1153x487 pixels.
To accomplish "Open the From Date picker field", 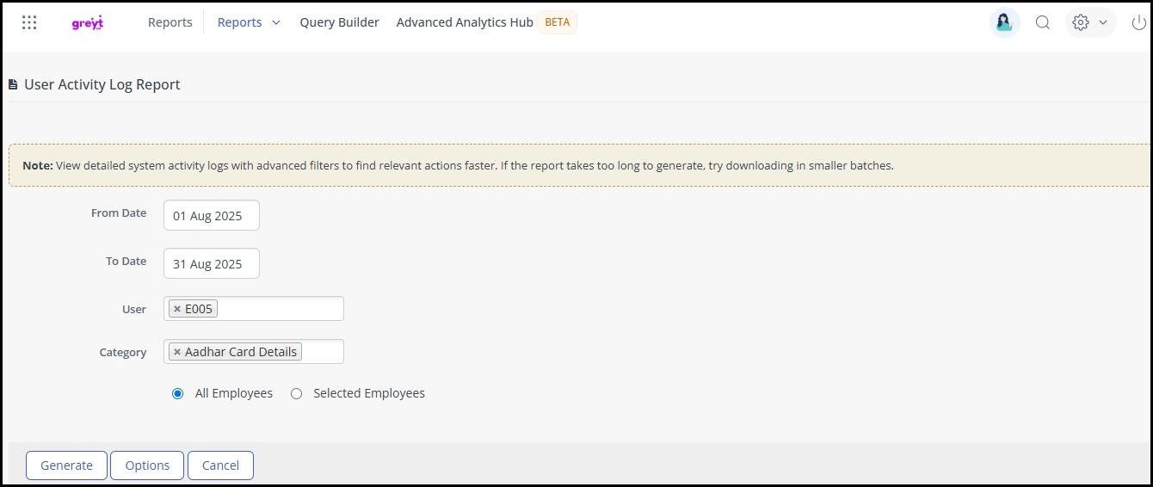I will (x=211, y=216).
